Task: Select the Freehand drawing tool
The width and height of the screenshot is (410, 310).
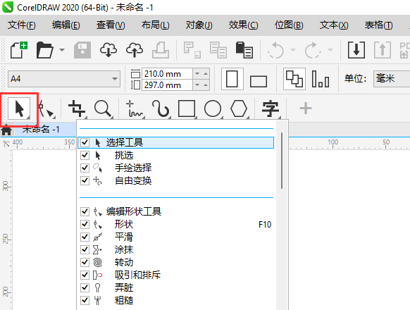Action: click(x=135, y=108)
